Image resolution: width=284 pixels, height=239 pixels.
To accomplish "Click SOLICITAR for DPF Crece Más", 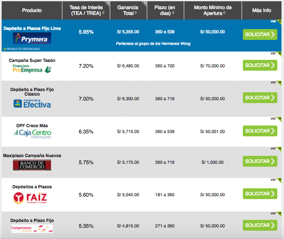I will tap(260, 131).
